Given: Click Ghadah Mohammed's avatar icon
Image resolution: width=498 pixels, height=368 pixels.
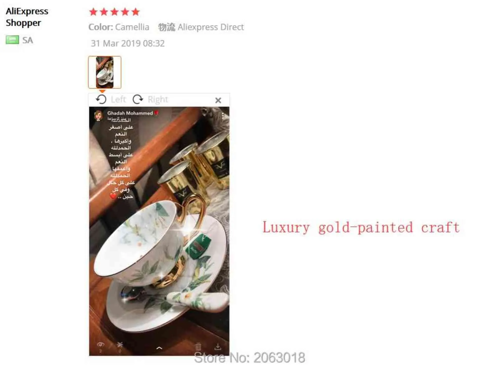Looking at the screenshot, I should tap(98, 115).
